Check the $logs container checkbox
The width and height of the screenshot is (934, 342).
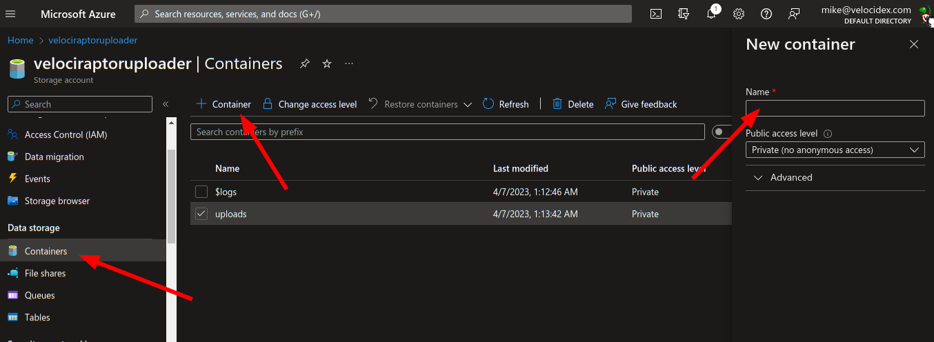point(201,192)
